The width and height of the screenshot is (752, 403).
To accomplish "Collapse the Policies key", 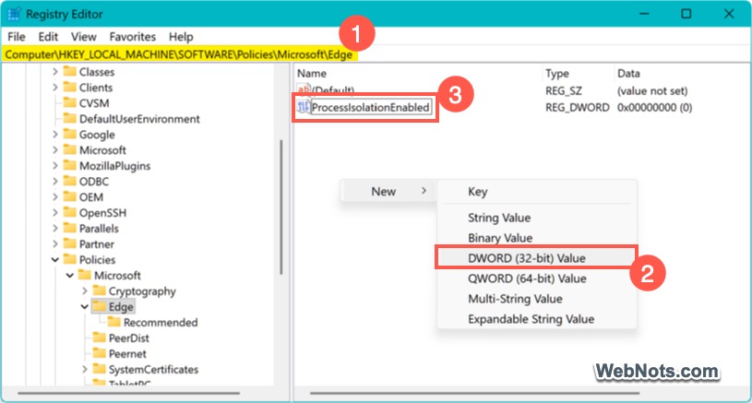I will point(55,260).
